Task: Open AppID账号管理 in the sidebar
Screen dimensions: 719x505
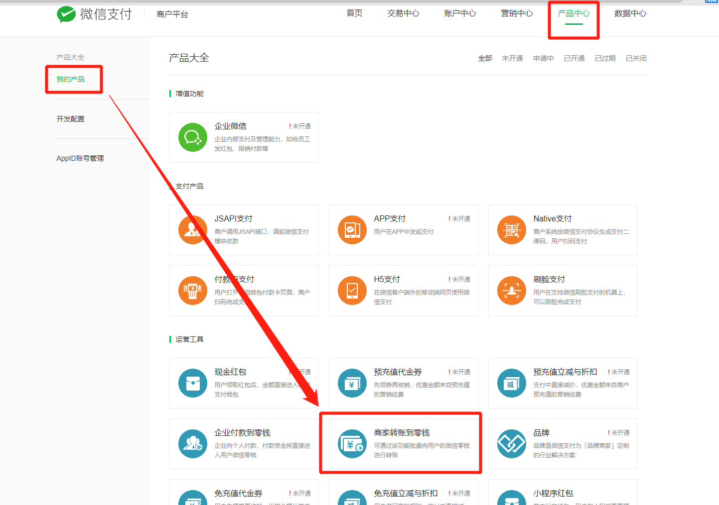Action: (80, 158)
